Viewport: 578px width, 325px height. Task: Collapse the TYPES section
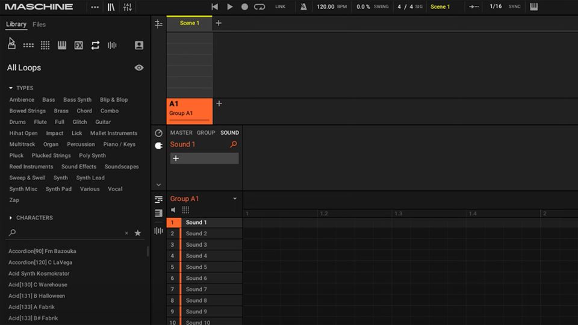tap(11, 88)
